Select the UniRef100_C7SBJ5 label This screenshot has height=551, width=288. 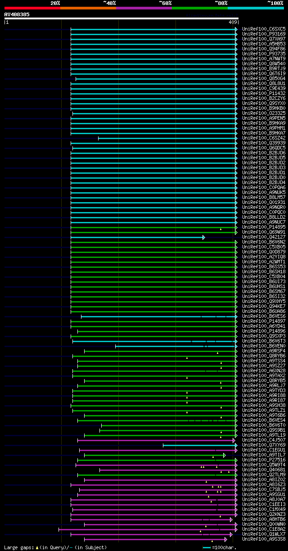point(264,490)
